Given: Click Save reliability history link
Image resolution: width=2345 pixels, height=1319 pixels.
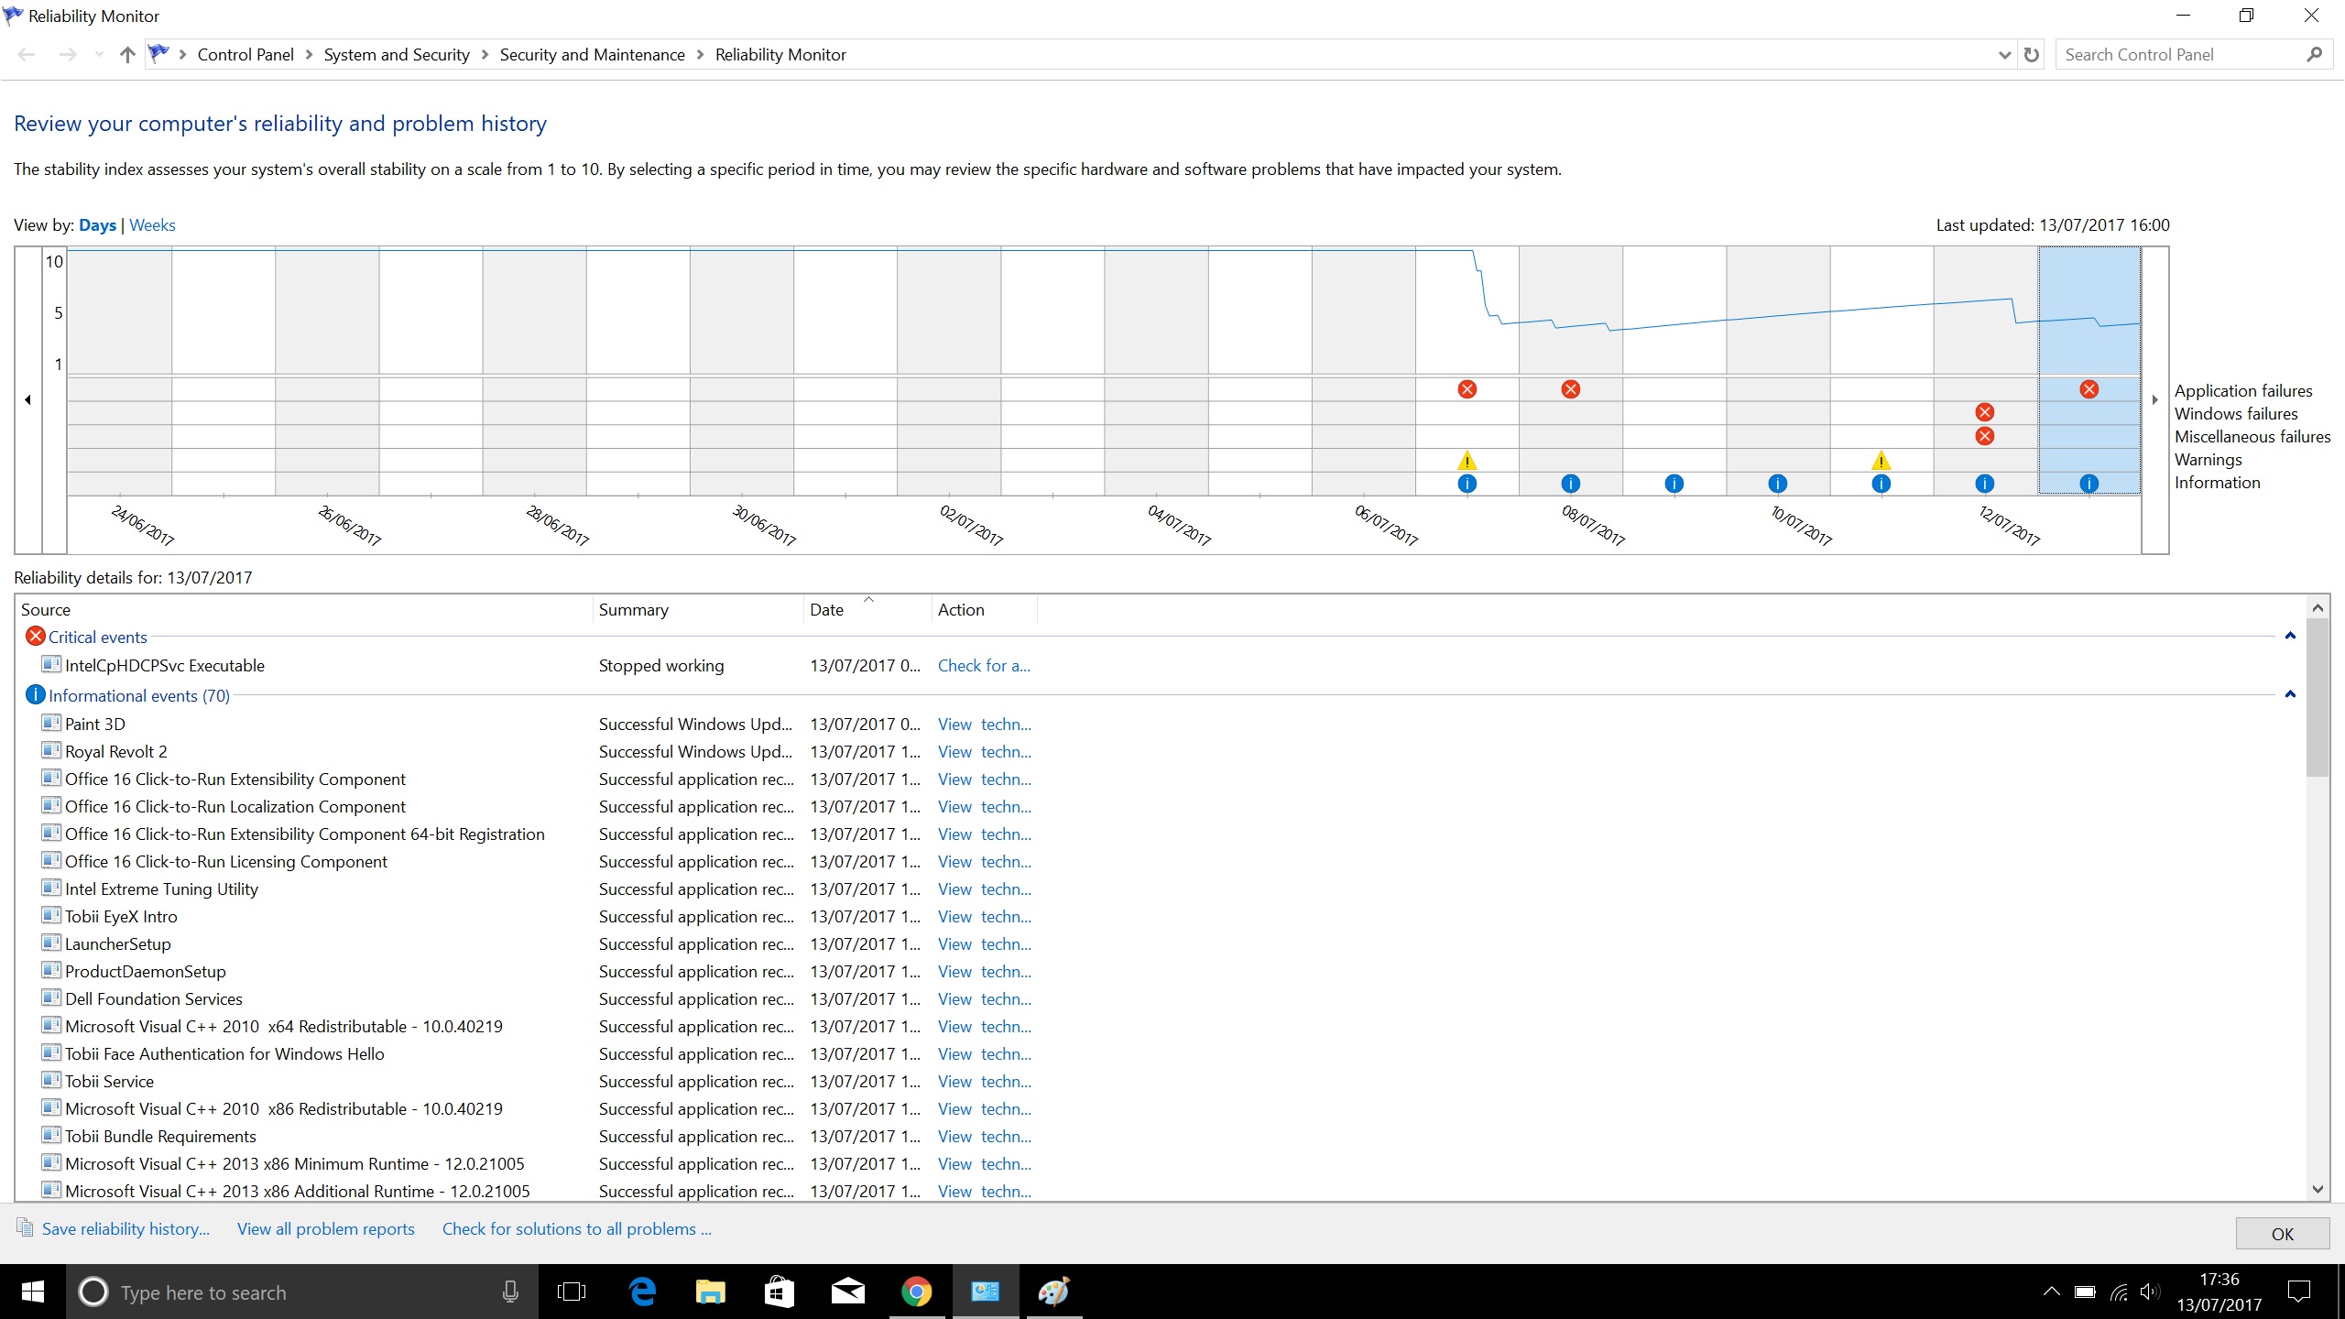Looking at the screenshot, I should tap(125, 1229).
